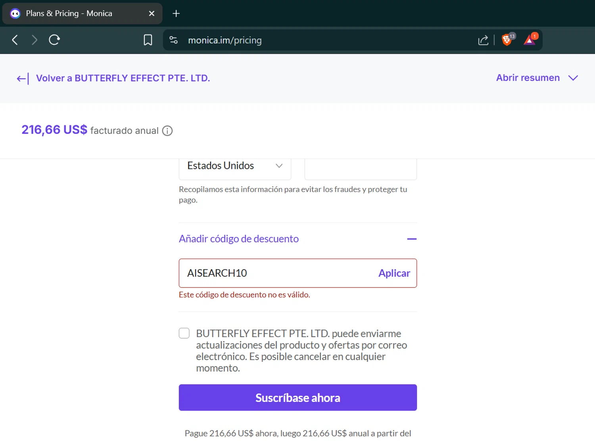Open Brave Rewards triangle icon
The width and height of the screenshot is (595, 441).
(530, 39)
